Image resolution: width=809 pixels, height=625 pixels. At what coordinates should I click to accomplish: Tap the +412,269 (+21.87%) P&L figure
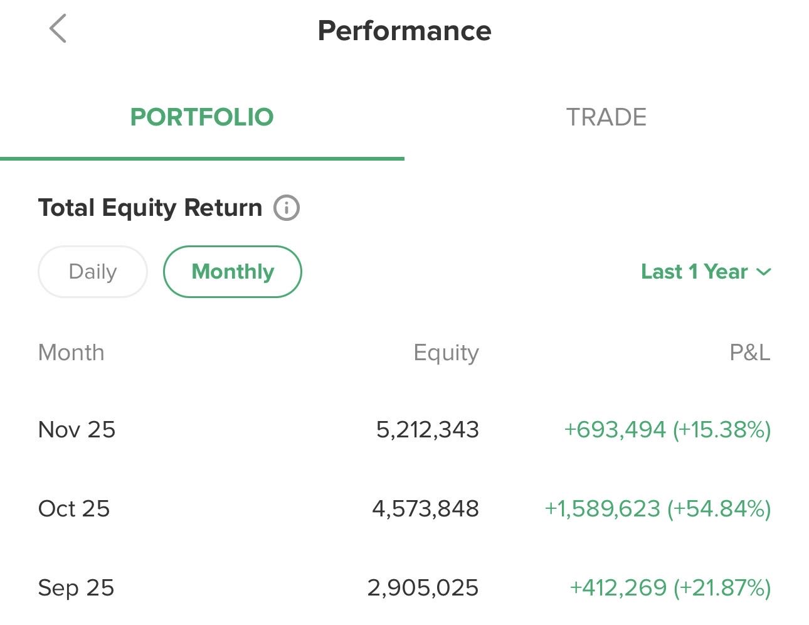click(x=670, y=588)
